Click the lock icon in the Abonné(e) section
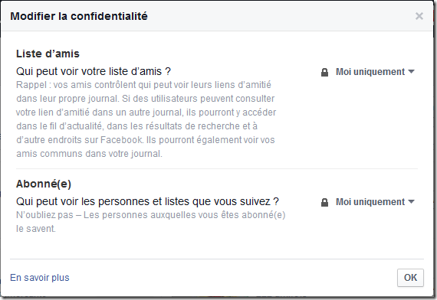437x300 pixels. (x=324, y=202)
